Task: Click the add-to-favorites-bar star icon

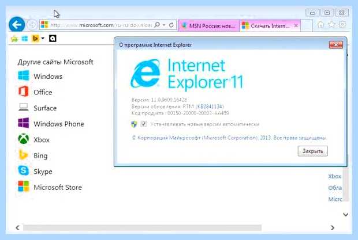Action: point(14,39)
